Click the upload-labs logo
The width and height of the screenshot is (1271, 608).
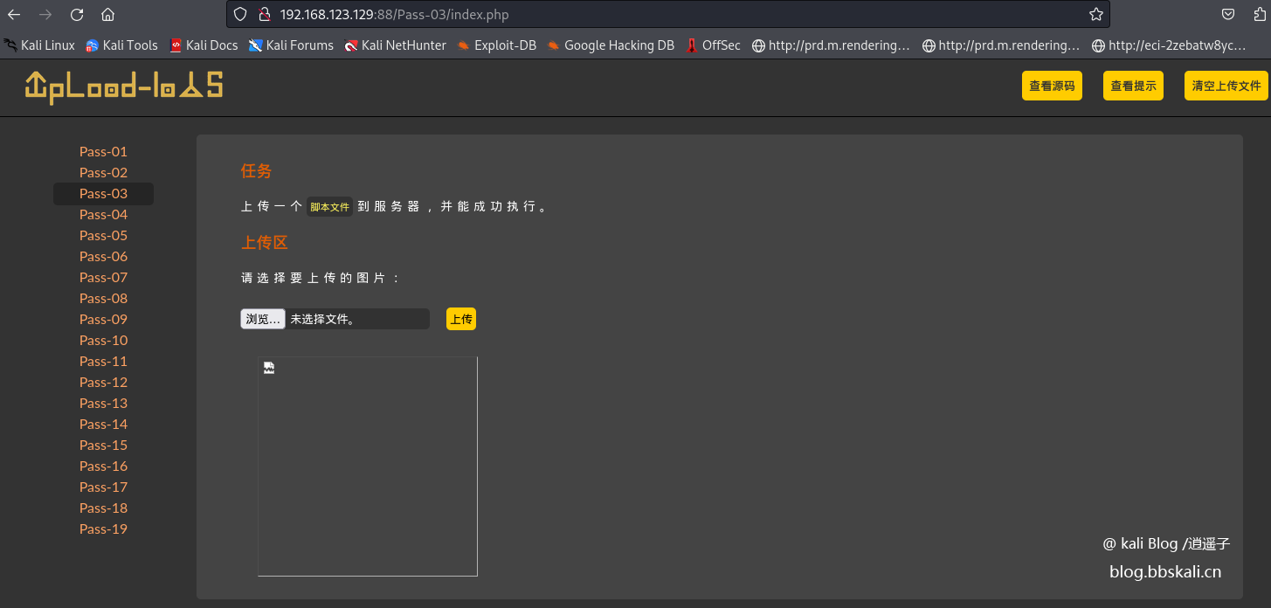coord(123,86)
